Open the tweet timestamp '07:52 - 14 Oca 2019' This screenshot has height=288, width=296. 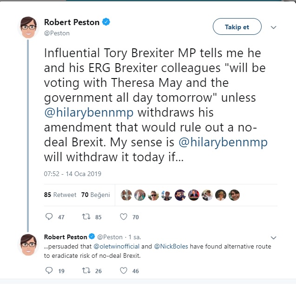(x=72, y=174)
